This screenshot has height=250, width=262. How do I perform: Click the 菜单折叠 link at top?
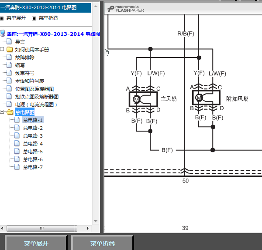pyautogui.click(x=48, y=18)
